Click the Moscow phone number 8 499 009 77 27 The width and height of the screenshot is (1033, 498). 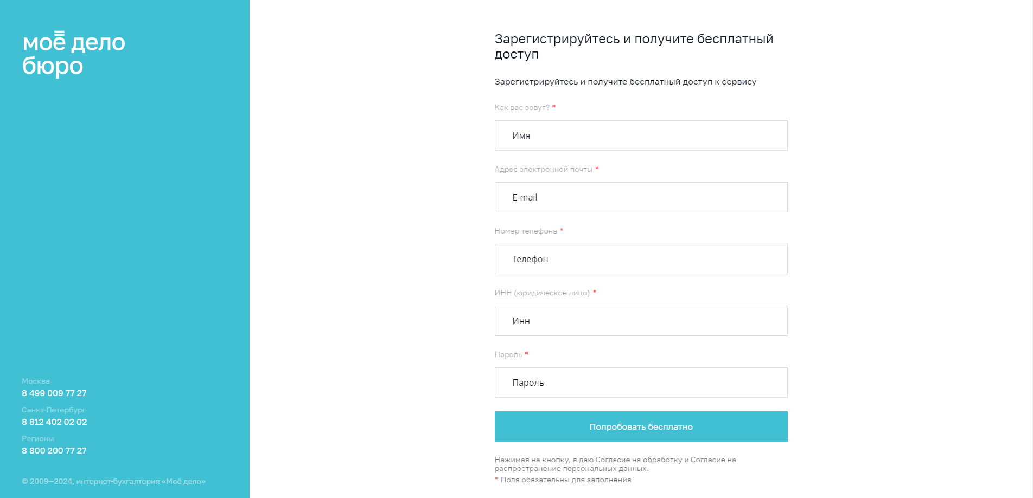tap(54, 393)
